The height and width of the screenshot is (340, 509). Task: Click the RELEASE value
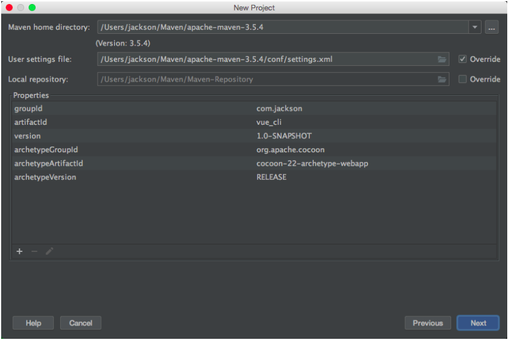point(271,177)
